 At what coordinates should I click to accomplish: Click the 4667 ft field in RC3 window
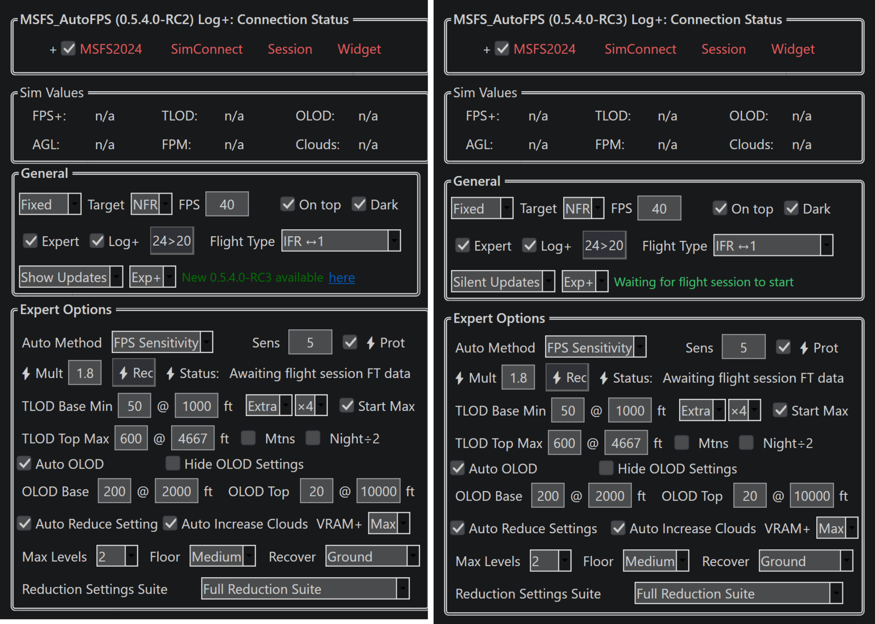626,443
